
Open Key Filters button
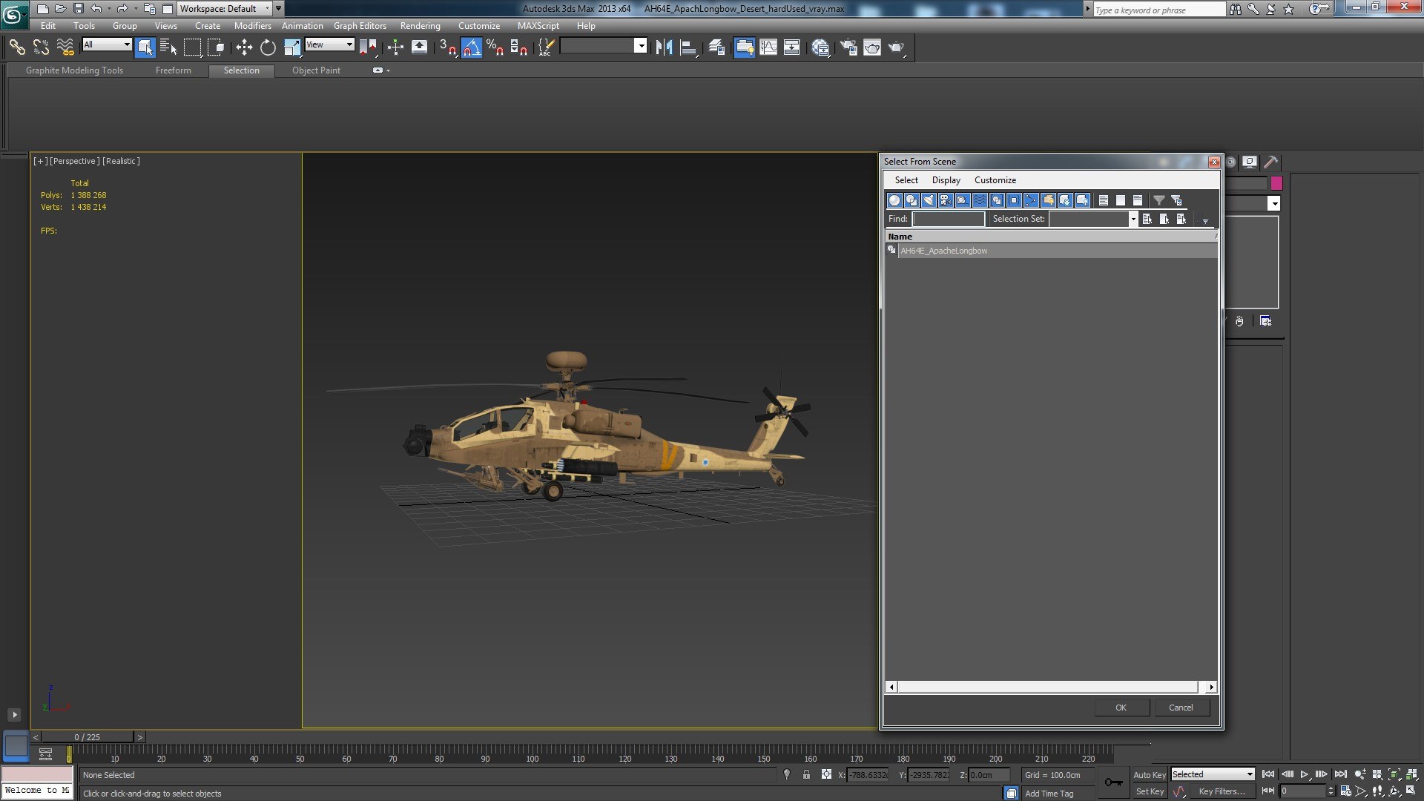click(1222, 791)
